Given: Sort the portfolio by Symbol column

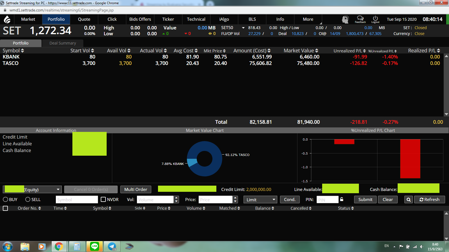Looking at the screenshot, I should [x=13, y=51].
